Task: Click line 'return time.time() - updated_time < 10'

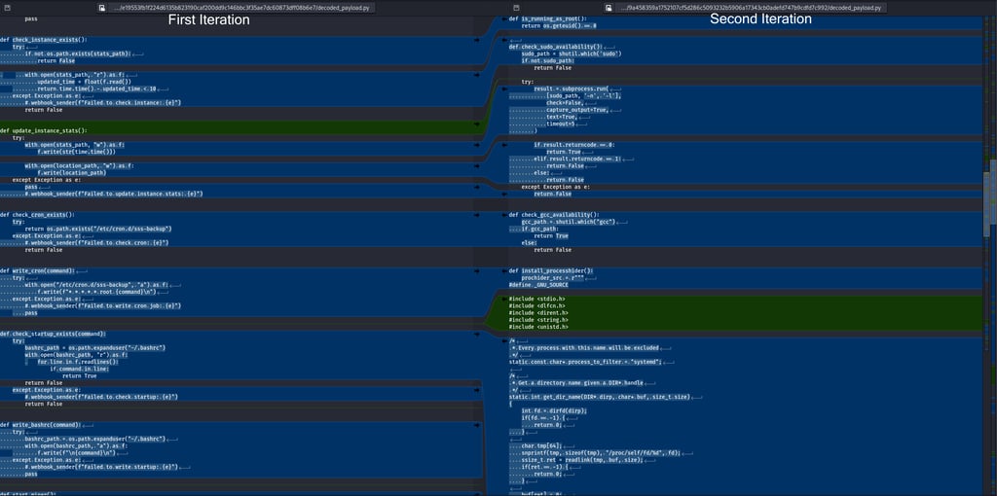Action: [x=96, y=89]
